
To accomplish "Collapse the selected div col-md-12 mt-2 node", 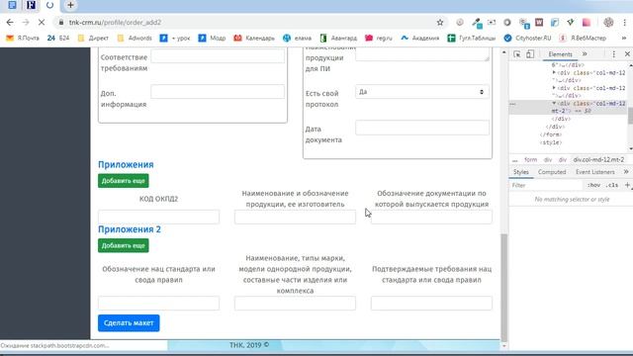I will pos(554,103).
